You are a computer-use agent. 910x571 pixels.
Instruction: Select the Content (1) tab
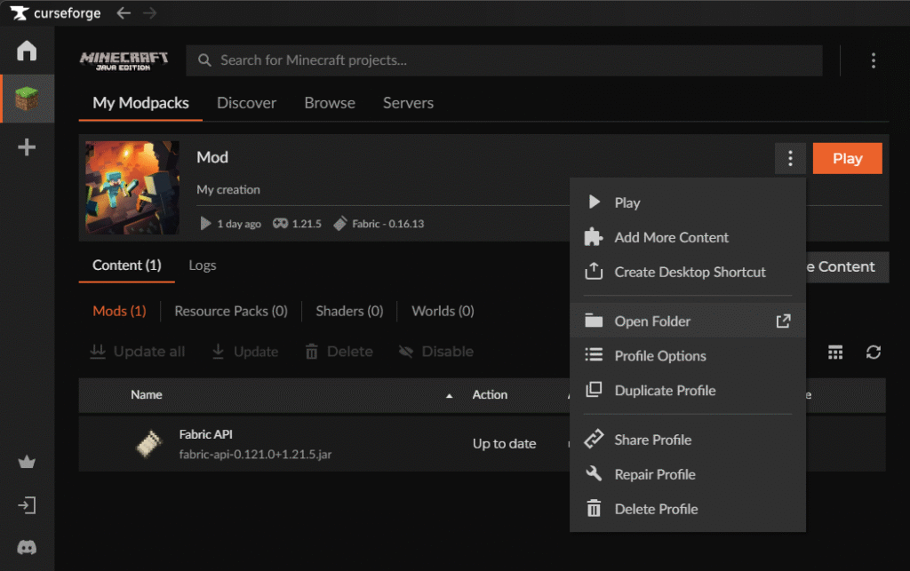[126, 266]
